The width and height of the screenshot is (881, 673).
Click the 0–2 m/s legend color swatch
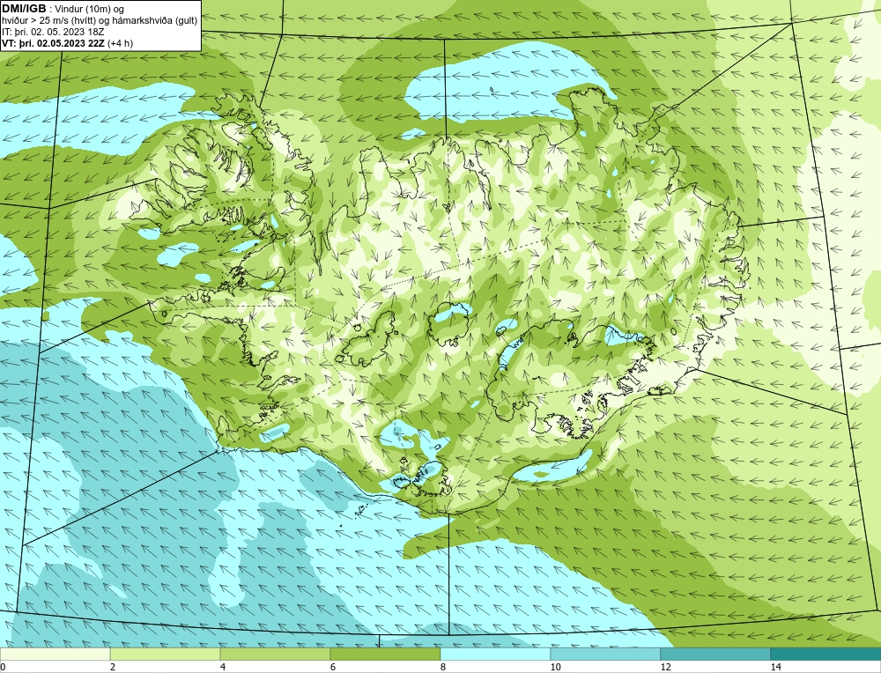[55, 655]
